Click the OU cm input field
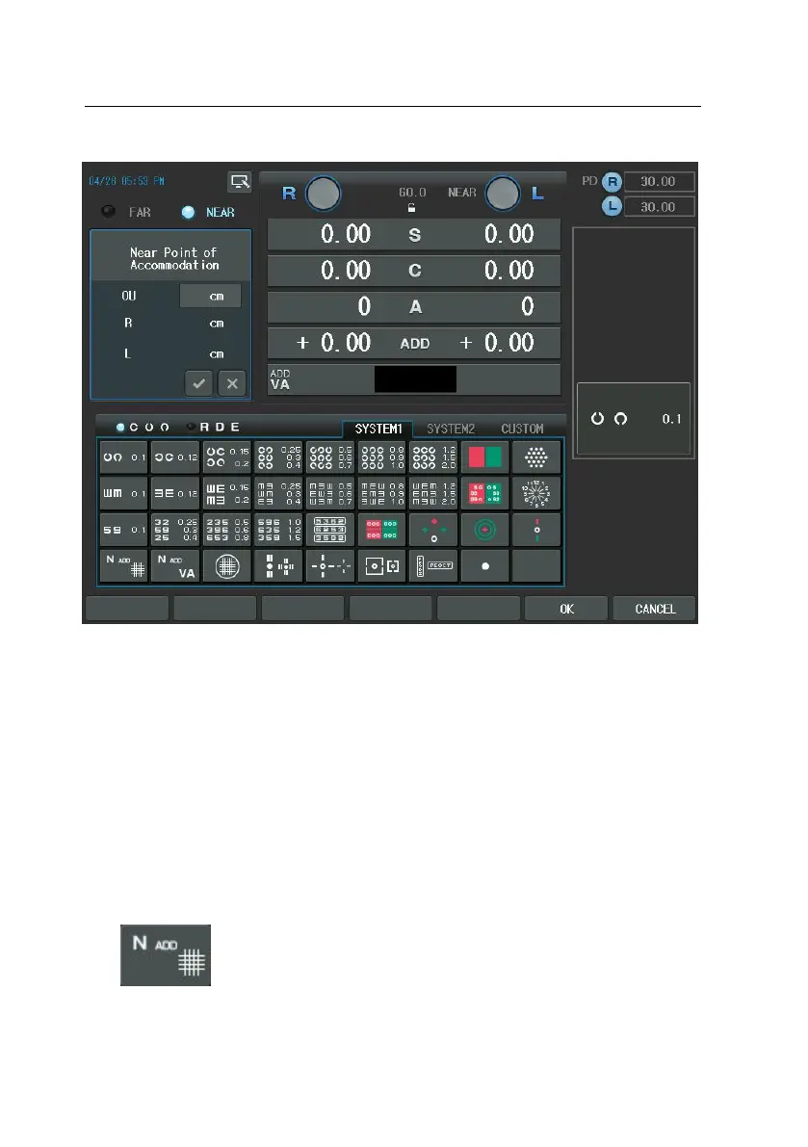Viewport: 808px width, 1147px height. click(x=211, y=297)
